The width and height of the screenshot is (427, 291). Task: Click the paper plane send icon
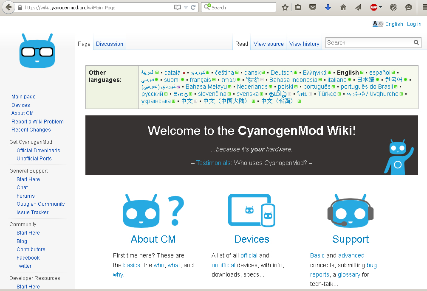358,7
